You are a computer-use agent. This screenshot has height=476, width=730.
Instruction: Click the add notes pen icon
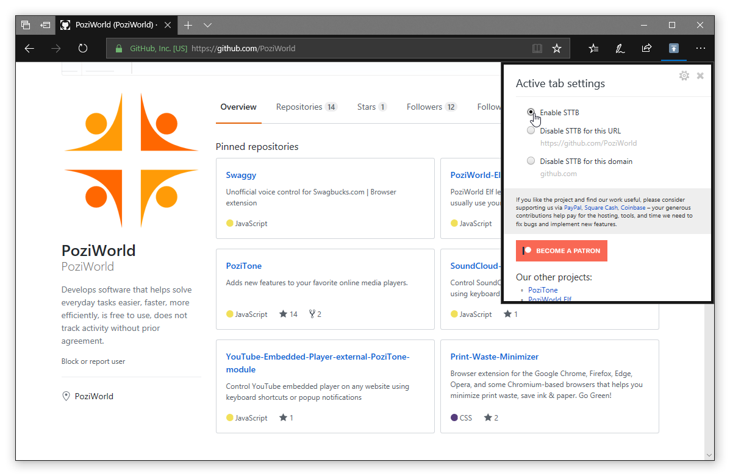(x=620, y=48)
